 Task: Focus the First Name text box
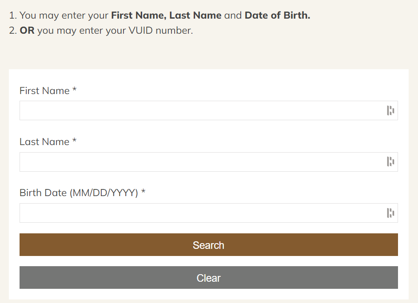tap(200, 111)
